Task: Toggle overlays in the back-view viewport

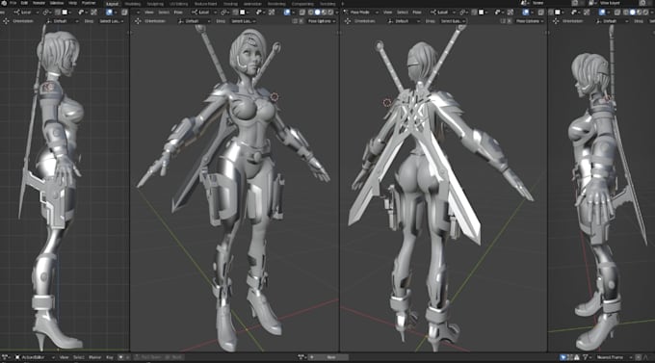Action: pos(526,13)
